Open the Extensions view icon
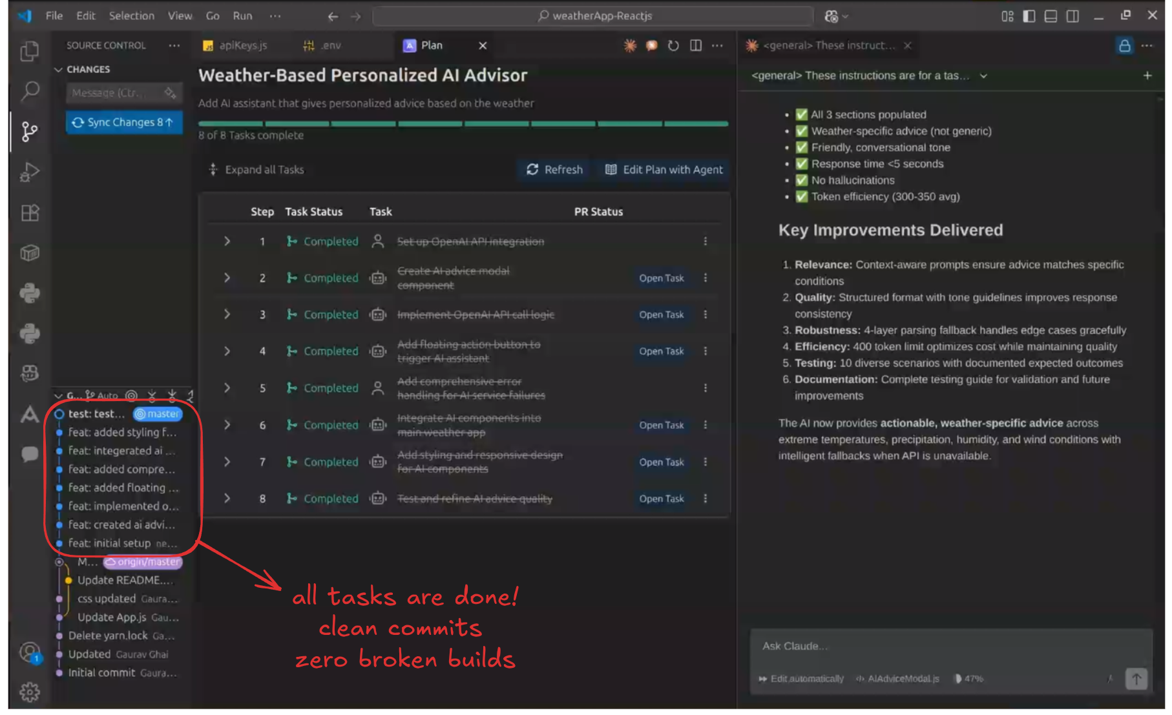Viewport: 1172px width, 715px height. click(x=30, y=212)
